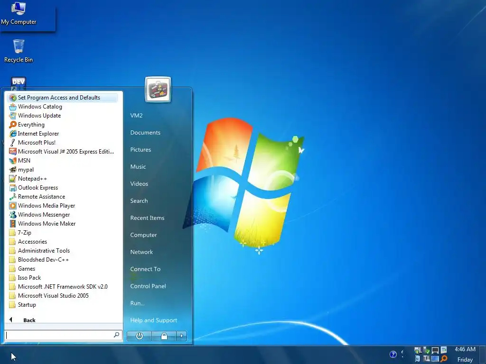Screen dimensions: 486x364
Task: Go Back to the main Start menu
Action: pos(22,320)
